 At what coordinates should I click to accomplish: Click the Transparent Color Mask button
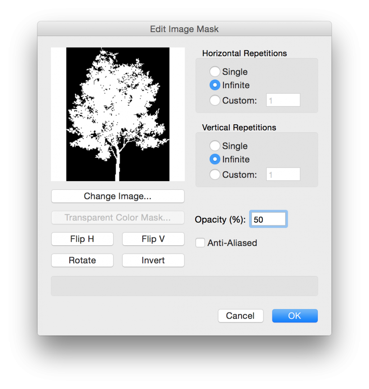point(118,218)
